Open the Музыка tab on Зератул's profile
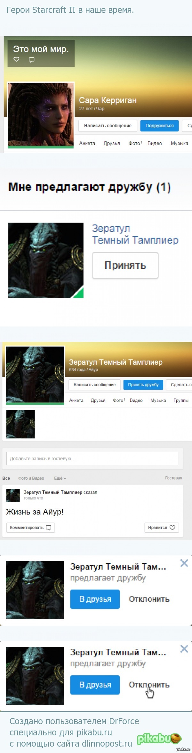This screenshot has width=192, height=753. point(158,400)
